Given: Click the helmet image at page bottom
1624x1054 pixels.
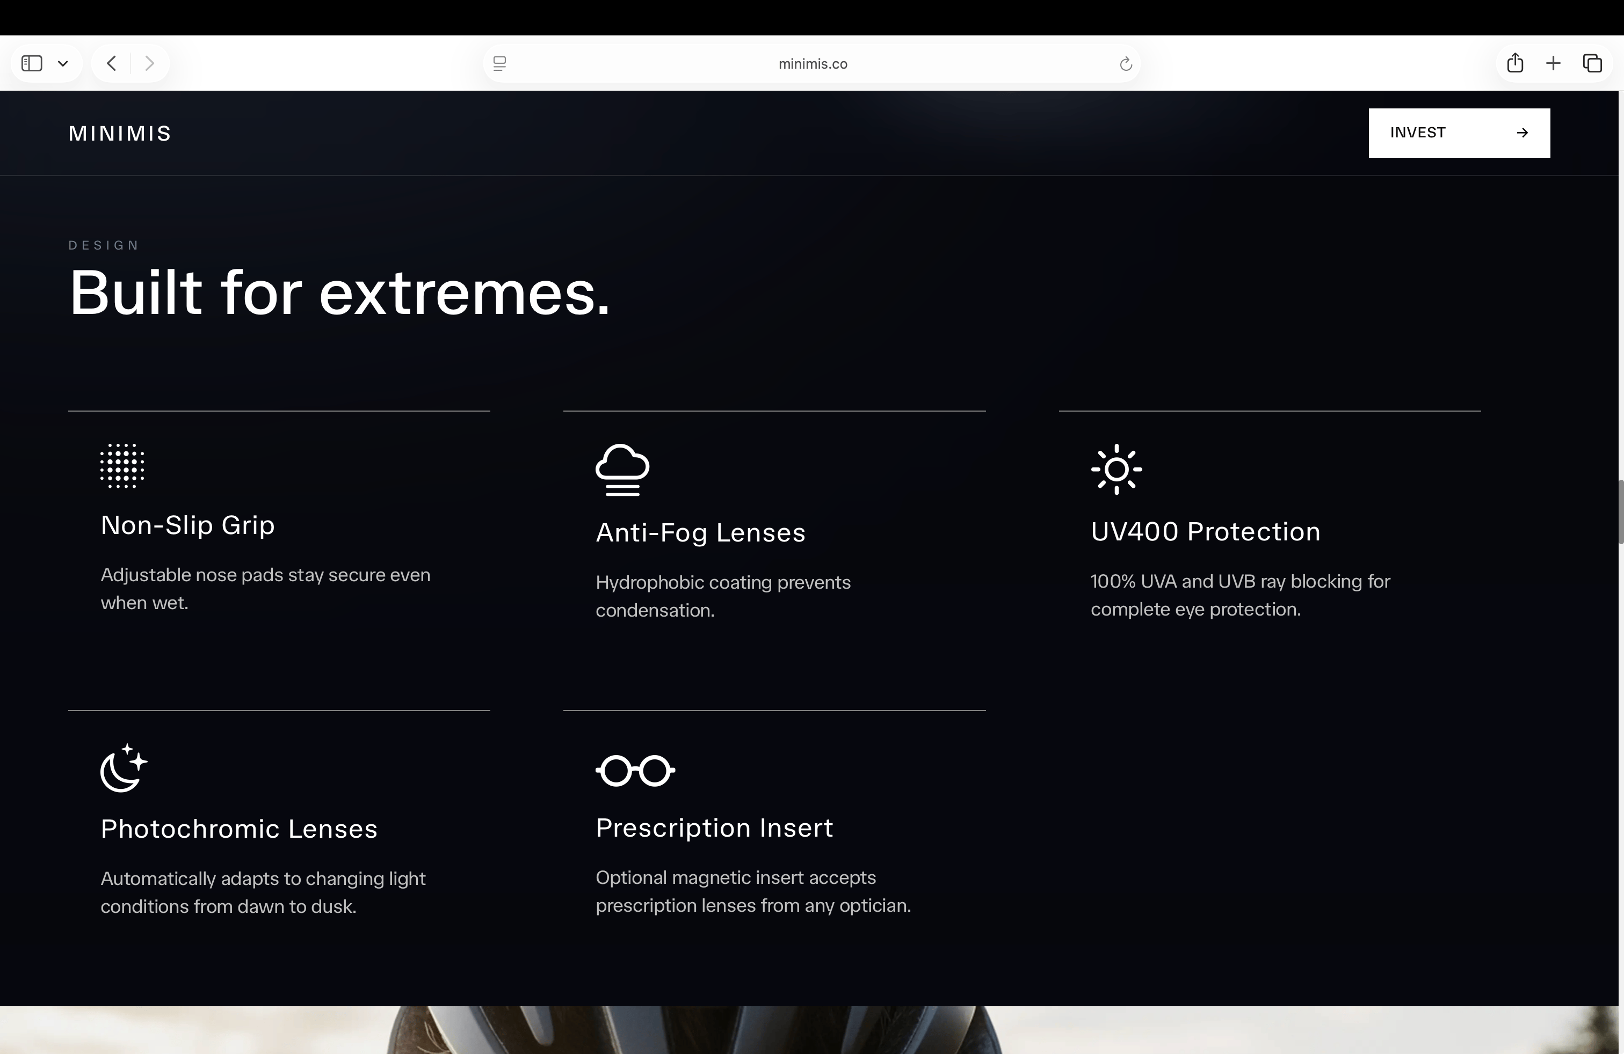Looking at the screenshot, I should [x=693, y=1030].
